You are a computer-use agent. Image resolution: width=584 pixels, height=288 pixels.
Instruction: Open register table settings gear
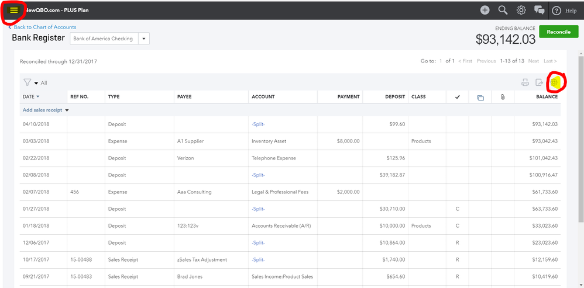[554, 82]
